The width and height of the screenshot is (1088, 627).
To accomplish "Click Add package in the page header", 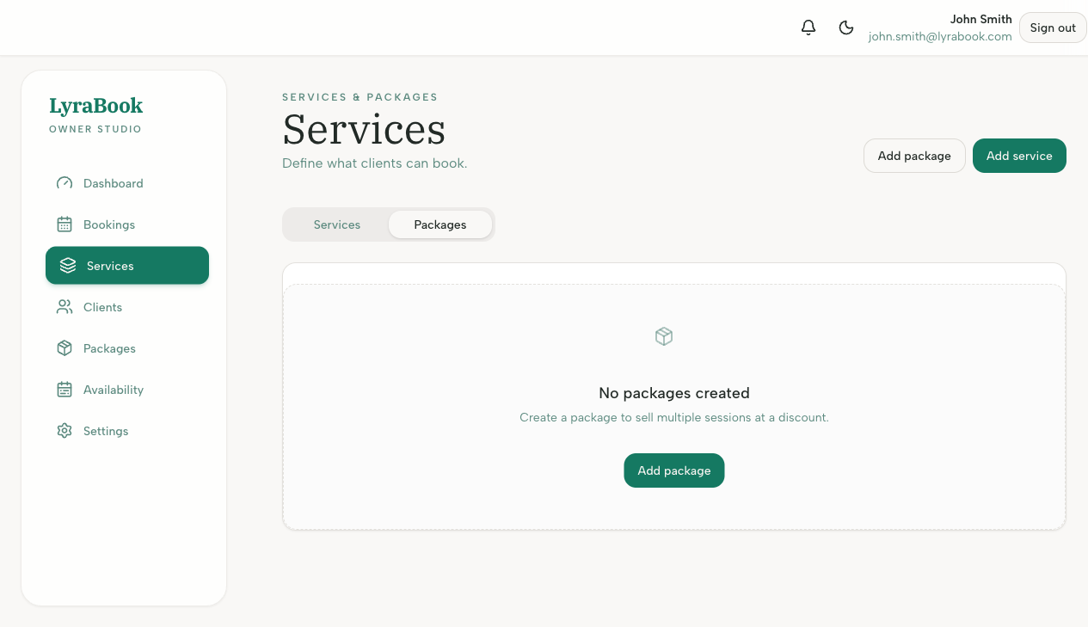I will coord(914,156).
